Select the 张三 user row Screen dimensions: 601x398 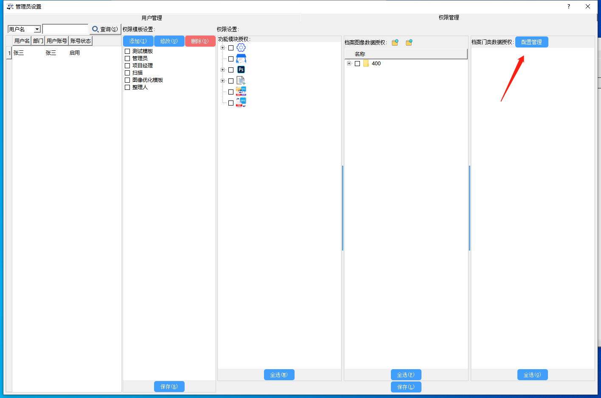click(x=19, y=53)
